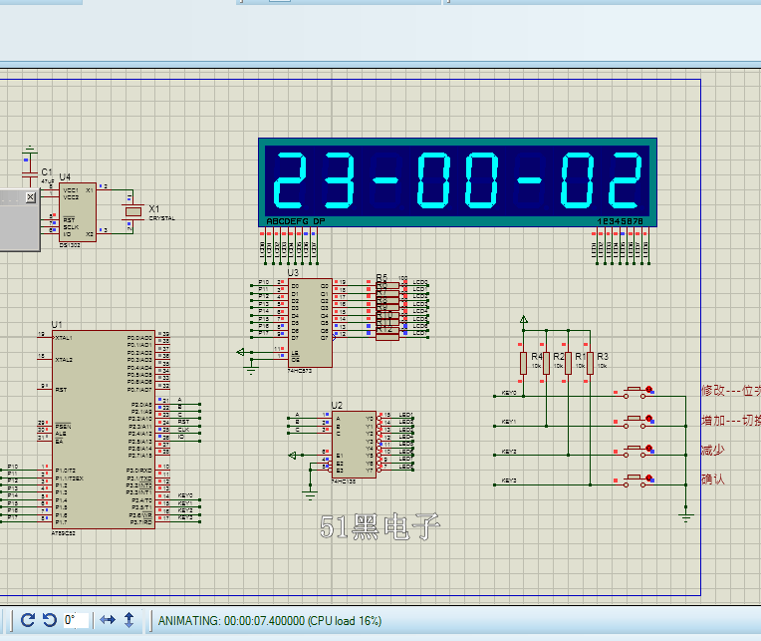Click the X1 reference label
761x641 pixels.
(x=153, y=208)
